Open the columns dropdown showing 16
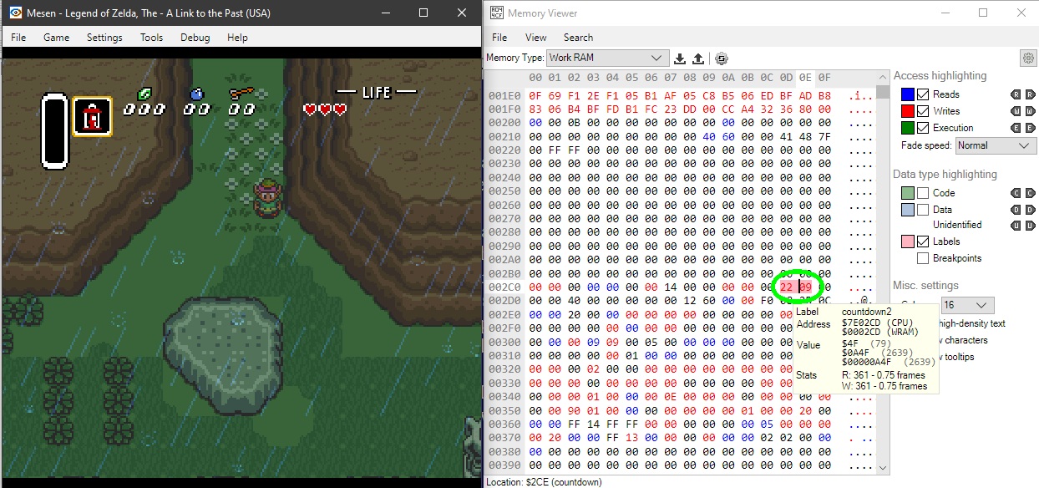This screenshot has width=1039, height=488. 967,306
